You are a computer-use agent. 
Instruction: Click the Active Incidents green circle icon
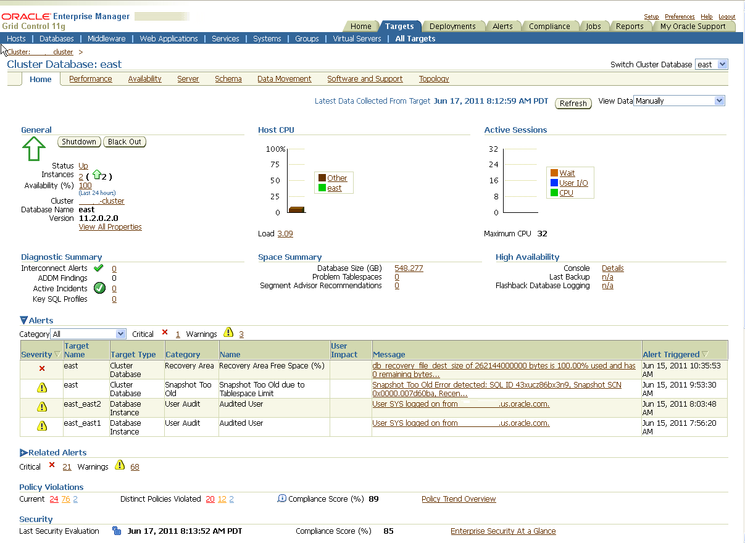coord(99,288)
